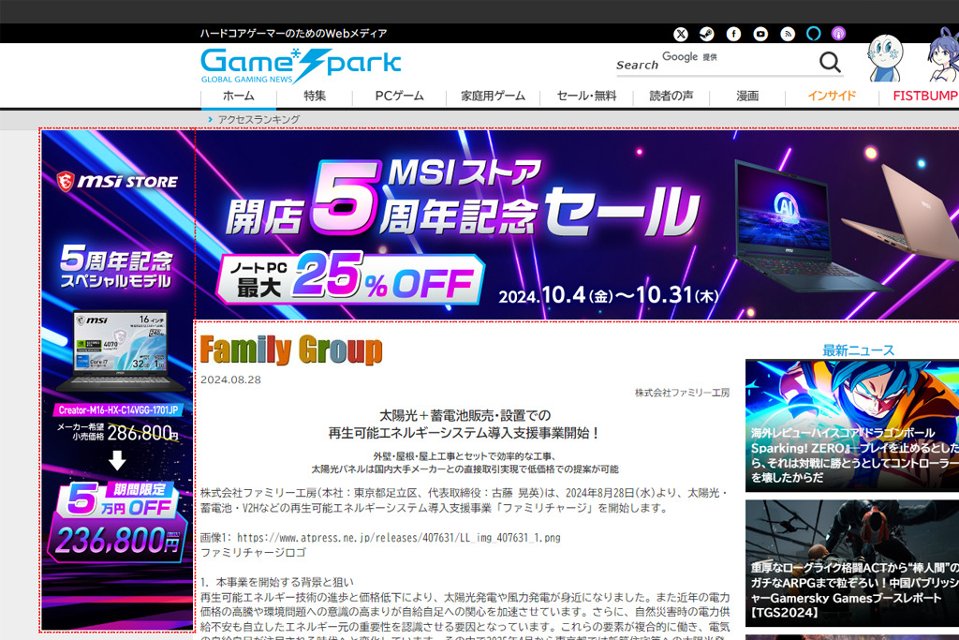The width and height of the screenshot is (959, 640).
Task: Open the 家庭用ゲーム menu item
Action: (493, 97)
